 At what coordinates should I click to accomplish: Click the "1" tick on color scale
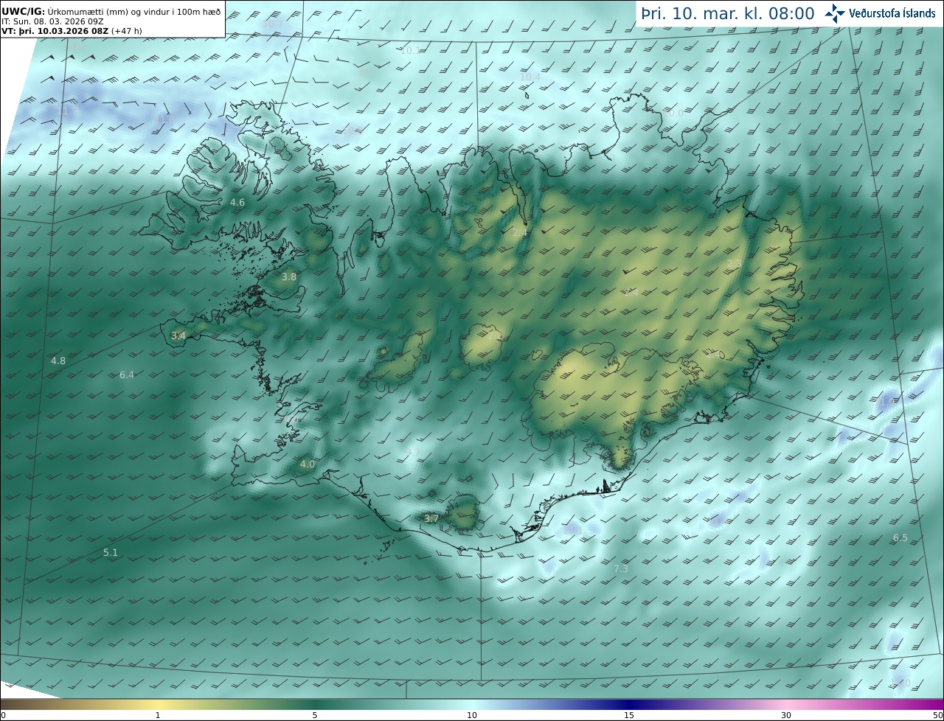pos(158,715)
